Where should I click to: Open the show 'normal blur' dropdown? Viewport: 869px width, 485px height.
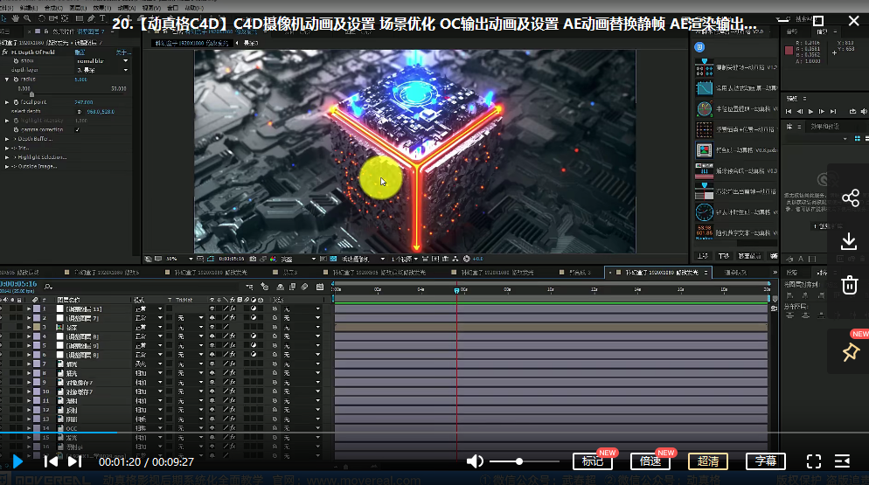point(102,61)
